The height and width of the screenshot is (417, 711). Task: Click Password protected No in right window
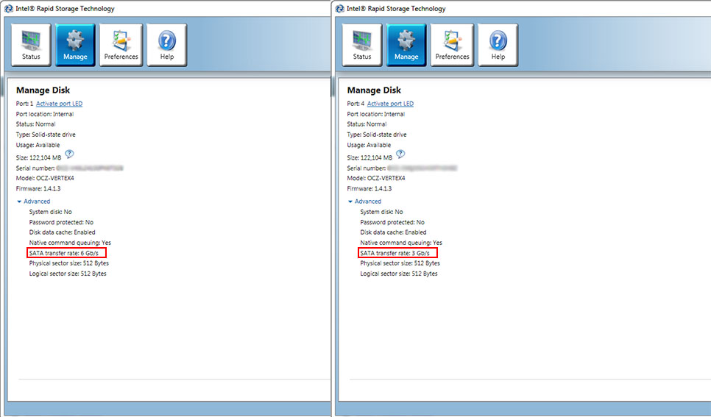point(392,222)
